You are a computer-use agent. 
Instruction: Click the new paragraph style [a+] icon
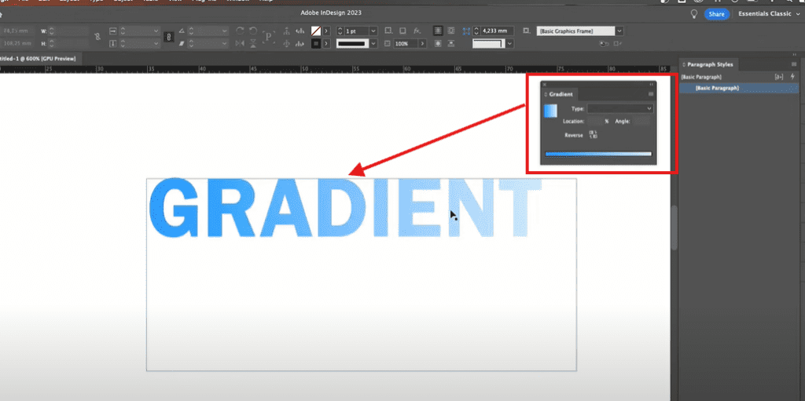[779, 77]
